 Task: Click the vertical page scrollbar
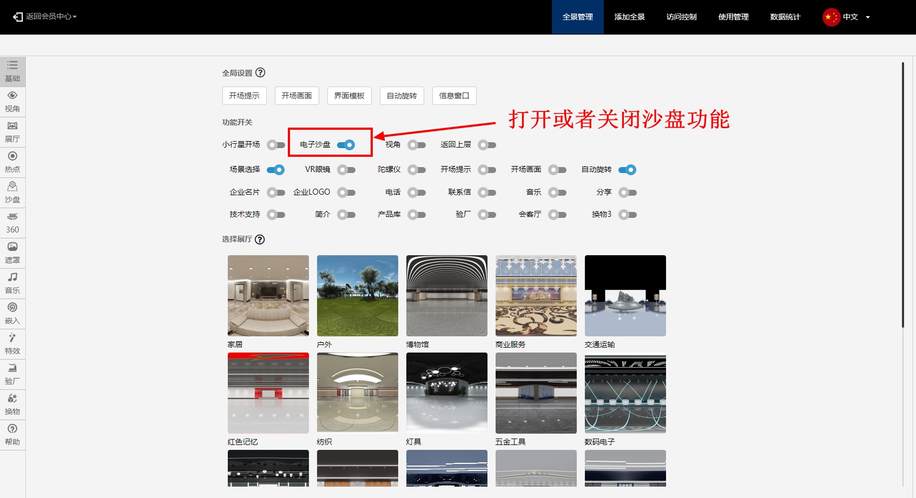(902, 195)
